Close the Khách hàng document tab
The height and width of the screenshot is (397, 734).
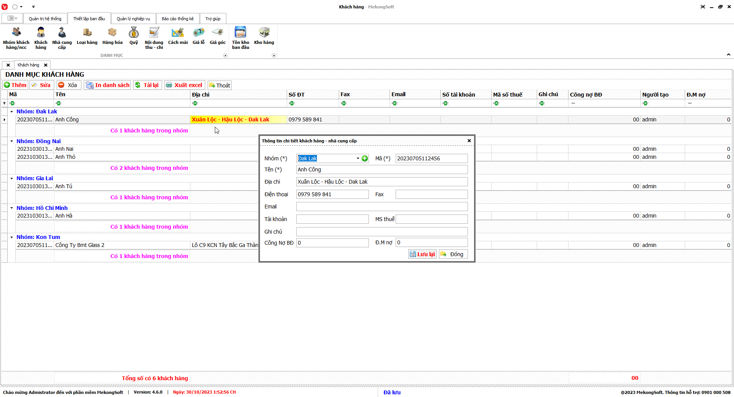pos(45,65)
